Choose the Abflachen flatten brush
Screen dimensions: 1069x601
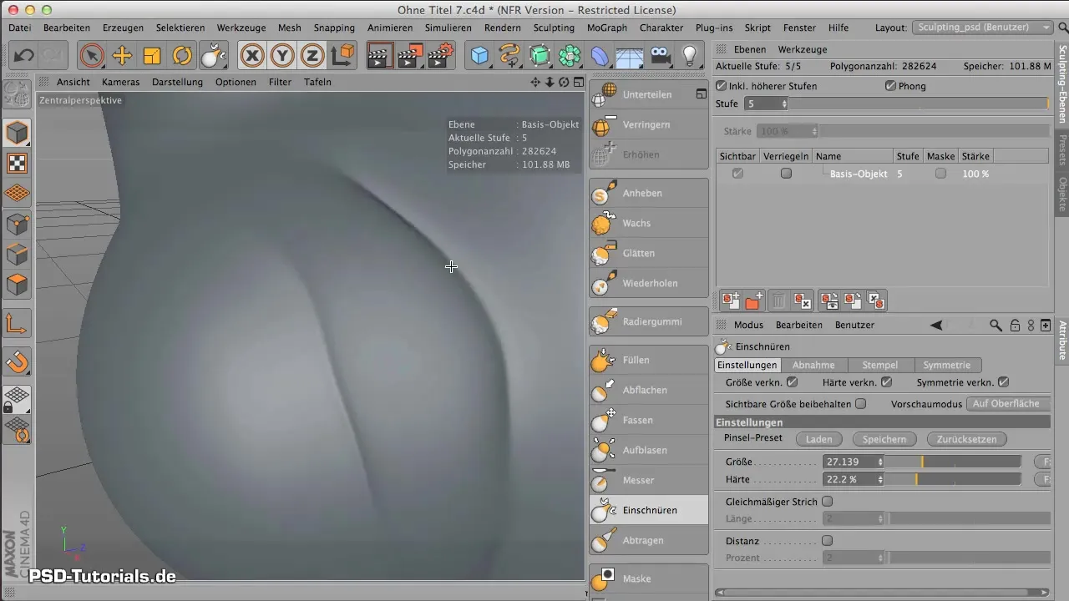(x=648, y=390)
